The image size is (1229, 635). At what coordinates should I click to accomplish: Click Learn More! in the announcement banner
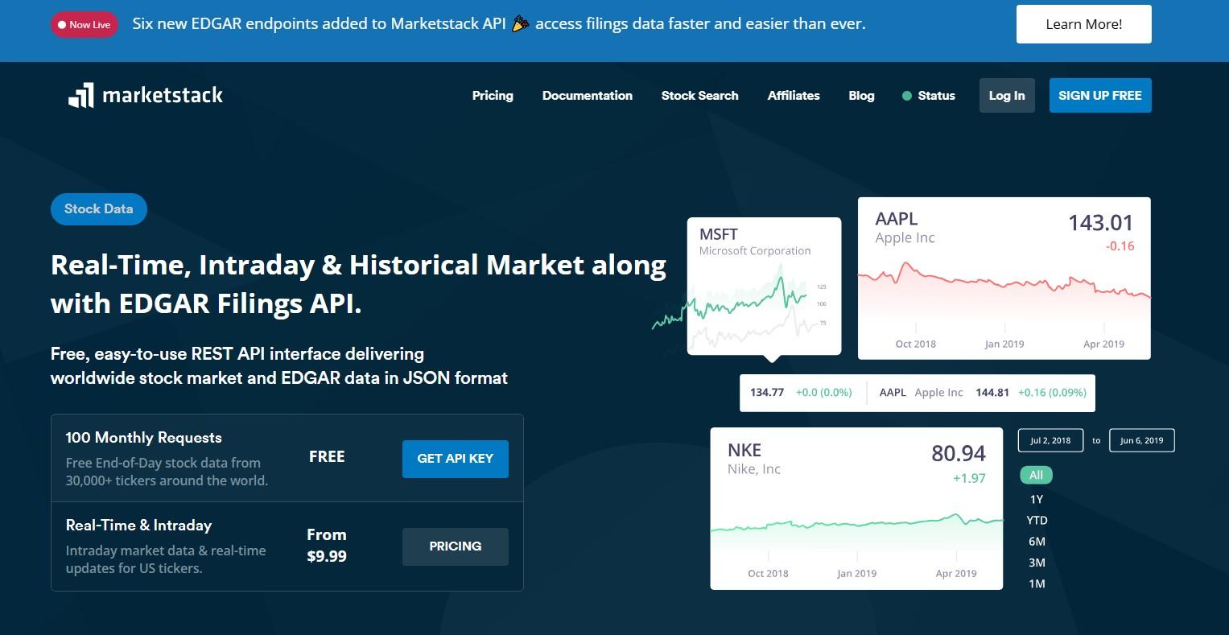pyautogui.click(x=1084, y=24)
